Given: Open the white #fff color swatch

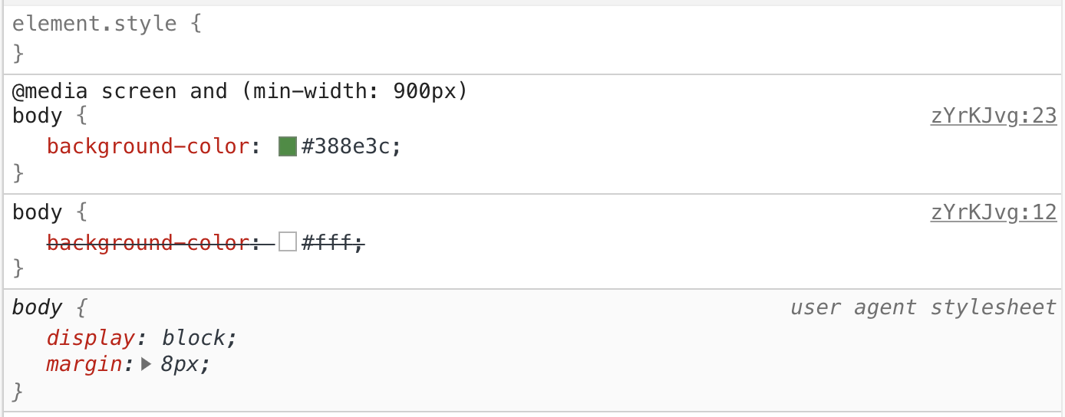Looking at the screenshot, I should click(x=288, y=243).
